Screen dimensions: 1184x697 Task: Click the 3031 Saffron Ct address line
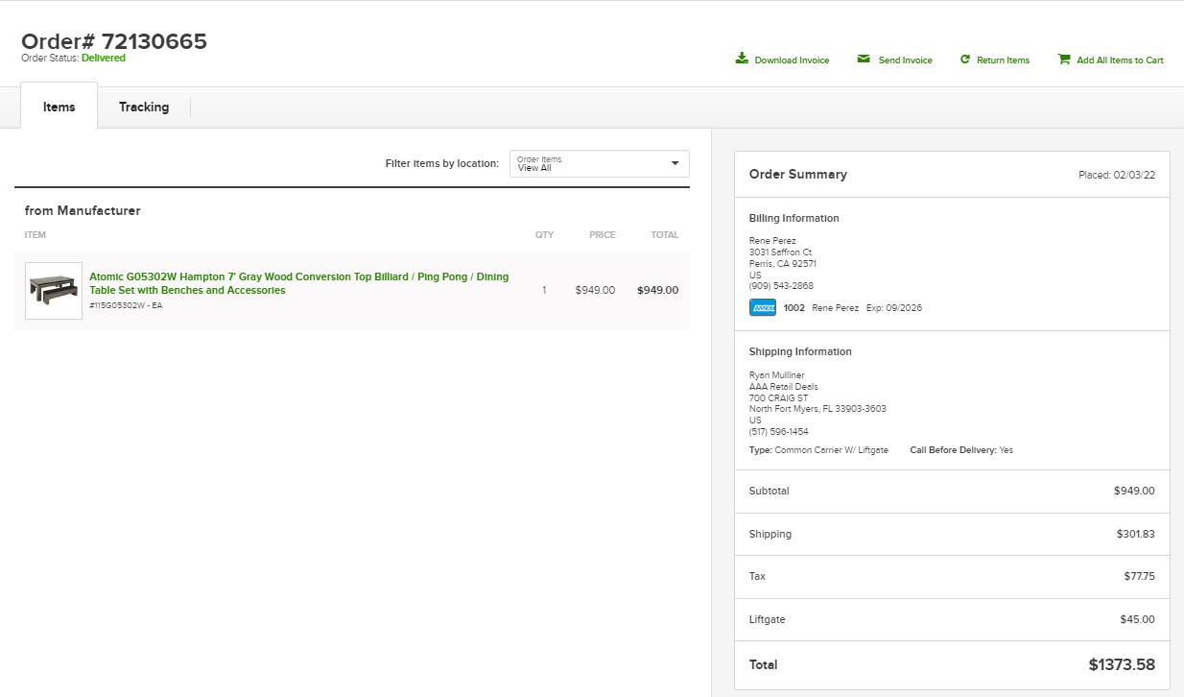point(781,252)
